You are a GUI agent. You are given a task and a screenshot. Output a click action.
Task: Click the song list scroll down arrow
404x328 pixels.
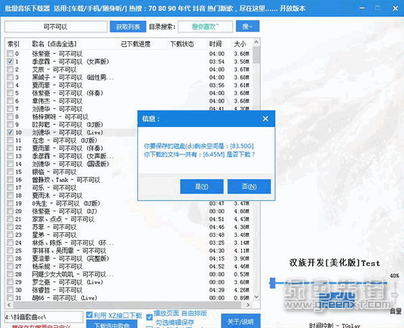(x=256, y=297)
